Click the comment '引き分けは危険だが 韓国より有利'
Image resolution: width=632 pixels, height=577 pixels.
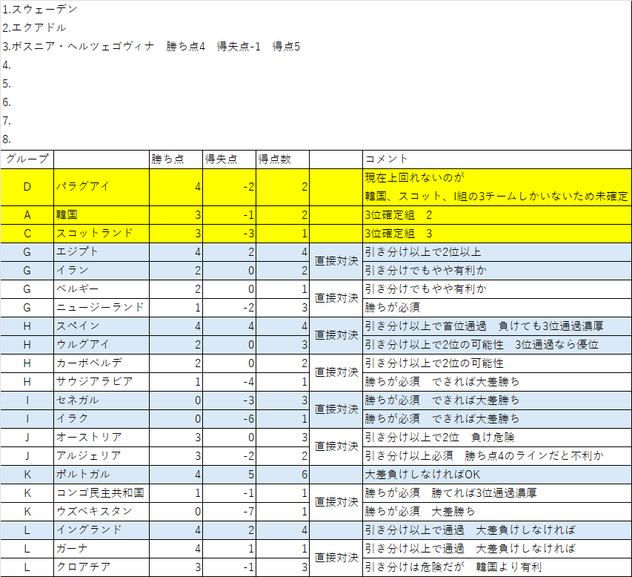pyautogui.click(x=496, y=567)
